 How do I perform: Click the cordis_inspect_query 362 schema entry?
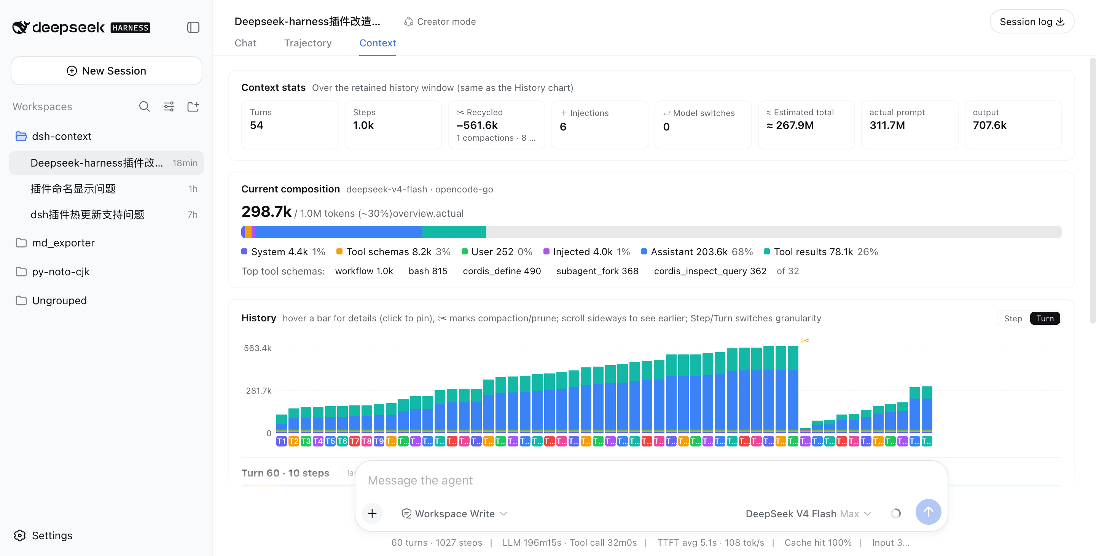coord(710,271)
